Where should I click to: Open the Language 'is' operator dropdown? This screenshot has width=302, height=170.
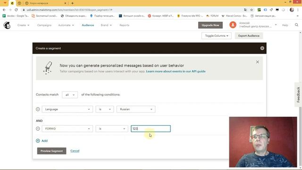(104, 109)
